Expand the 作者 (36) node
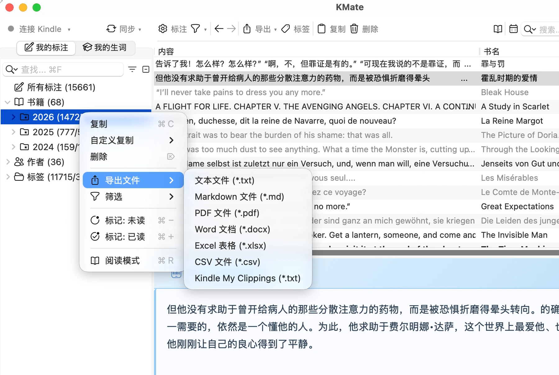 tap(8, 162)
